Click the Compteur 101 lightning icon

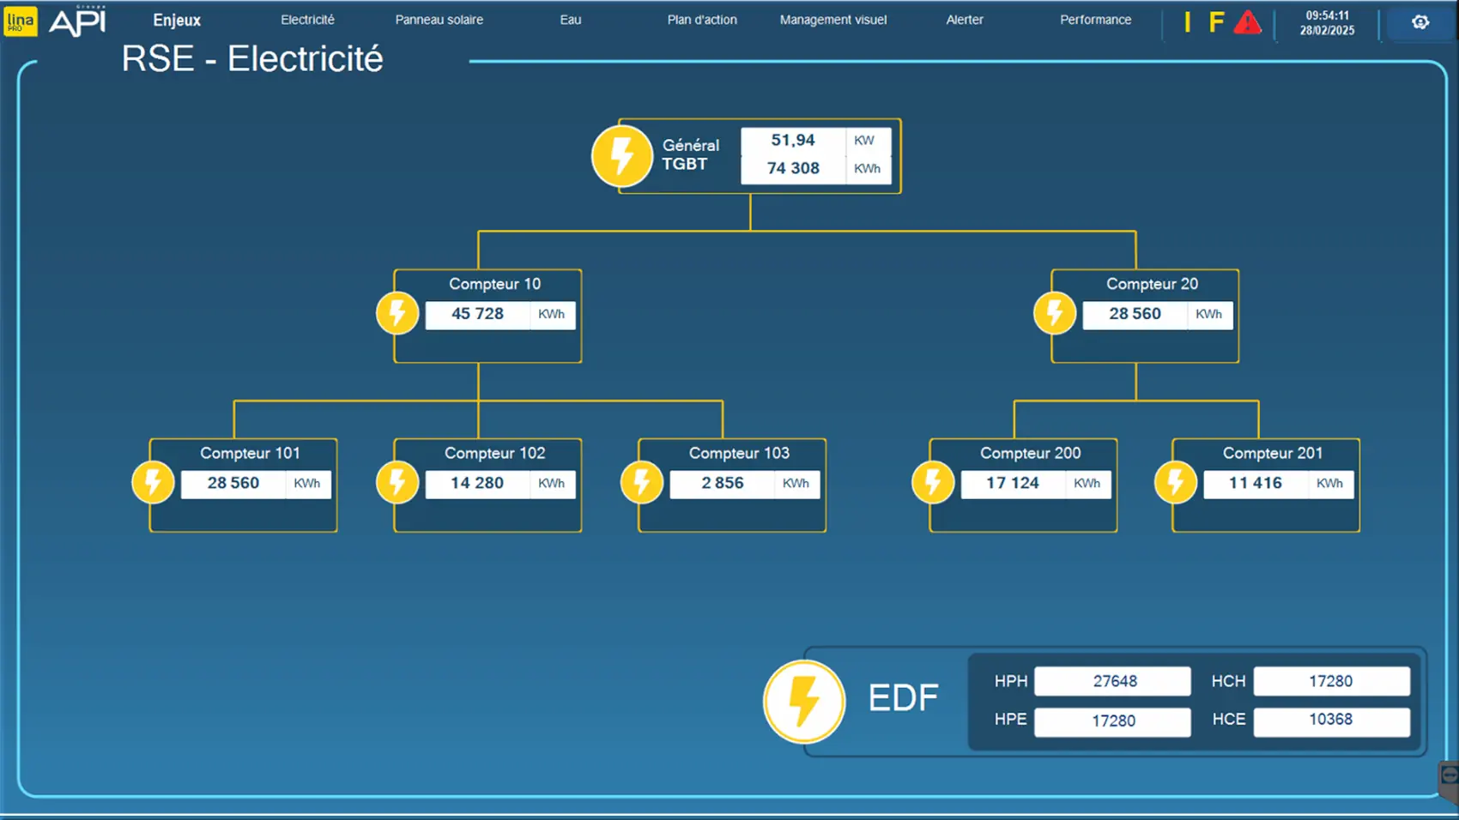(x=153, y=482)
